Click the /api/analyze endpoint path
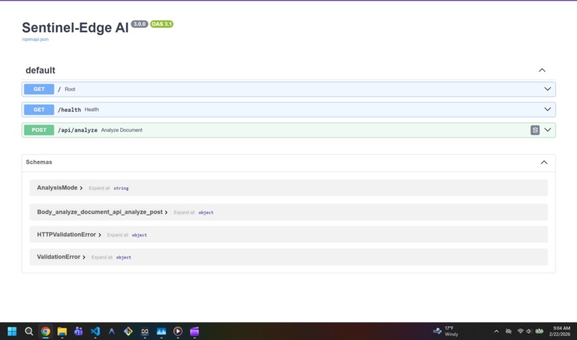577x340 pixels. point(77,130)
